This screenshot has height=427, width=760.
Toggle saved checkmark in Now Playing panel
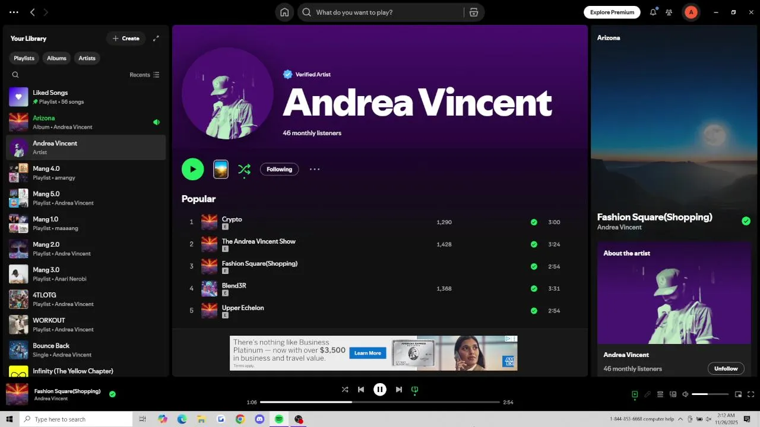coord(746,221)
